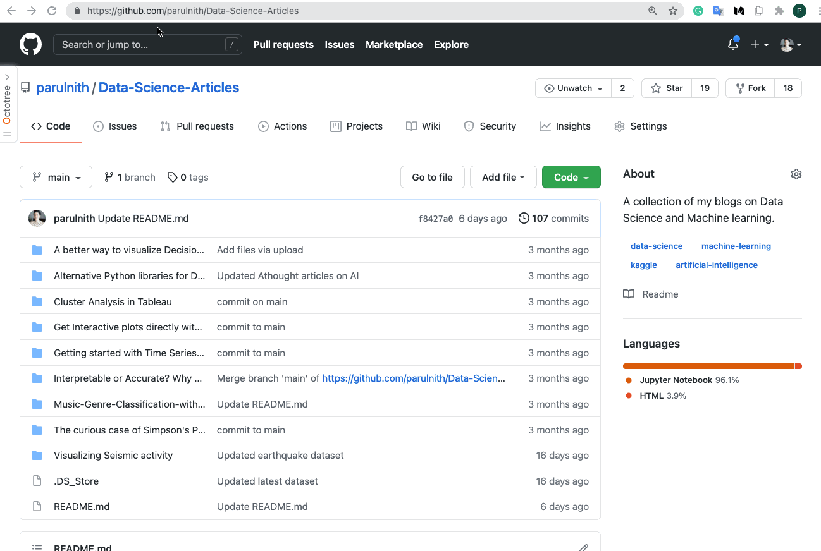This screenshot has height=551, width=821.
Task: Click the About section gear icon
Action: pos(796,174)
